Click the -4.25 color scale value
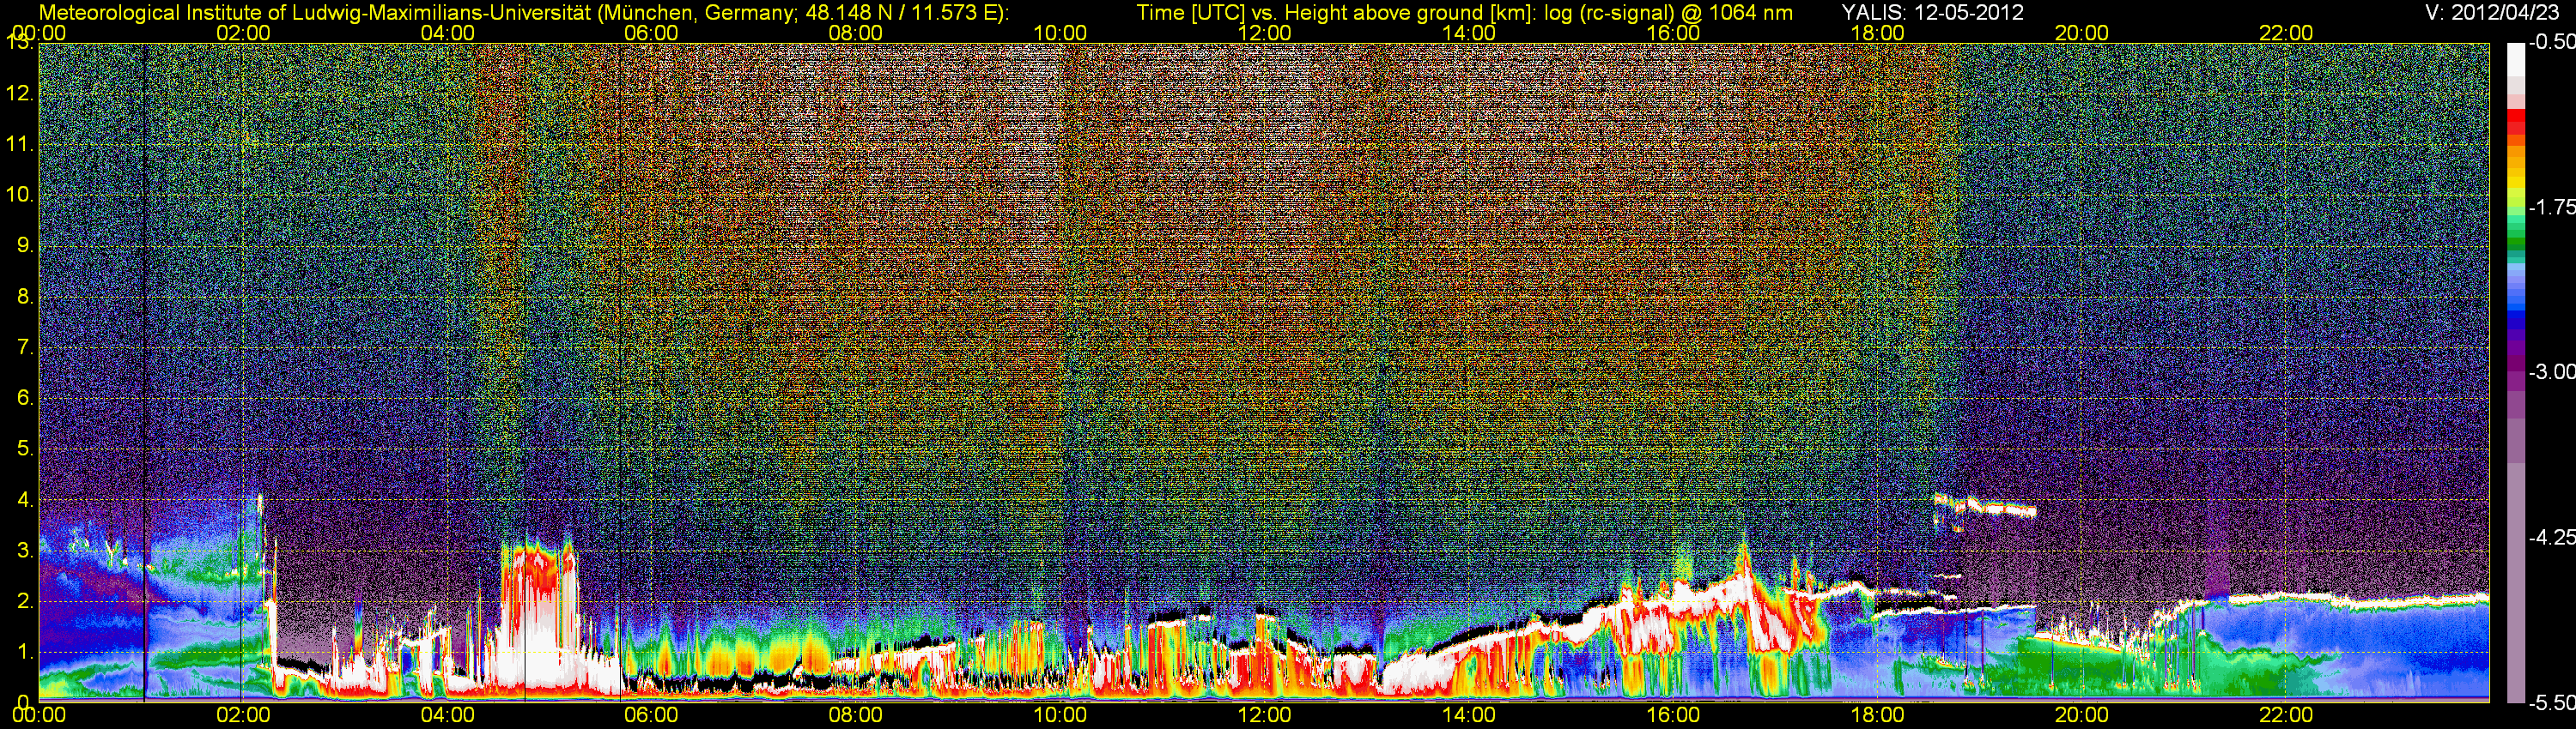Viewport: 2576px width, 729px height. tap(2551, 537)
